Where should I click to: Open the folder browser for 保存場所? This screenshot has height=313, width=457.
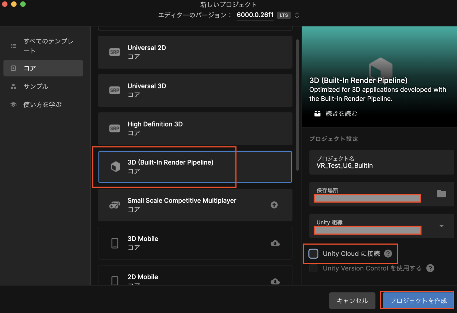click(x=442, y=193)
